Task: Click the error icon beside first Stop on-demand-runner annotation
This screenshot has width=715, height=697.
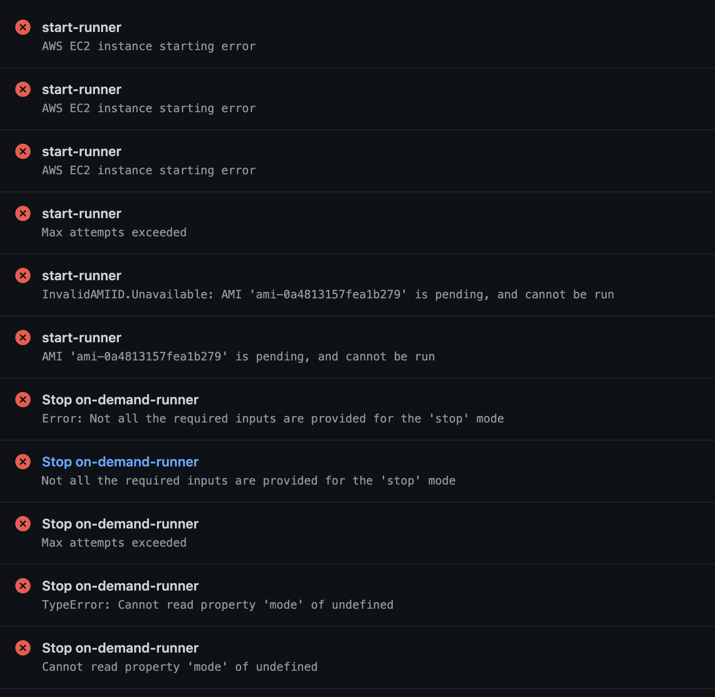Action: click(x=22, y=400)
